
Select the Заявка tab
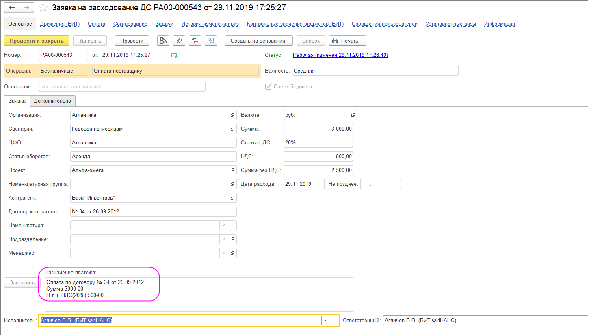pyautogui.click(x=17, y=101)
